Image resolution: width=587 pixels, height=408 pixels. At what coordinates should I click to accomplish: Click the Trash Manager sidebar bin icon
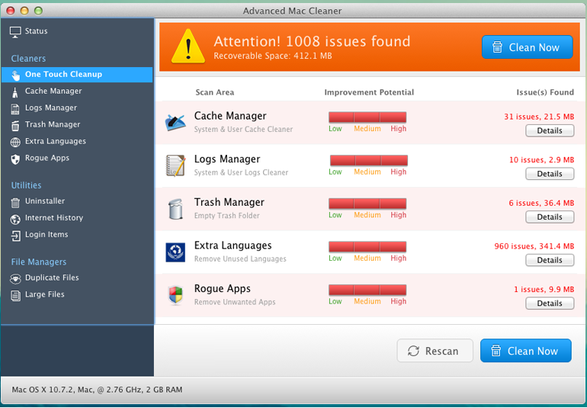15,126
